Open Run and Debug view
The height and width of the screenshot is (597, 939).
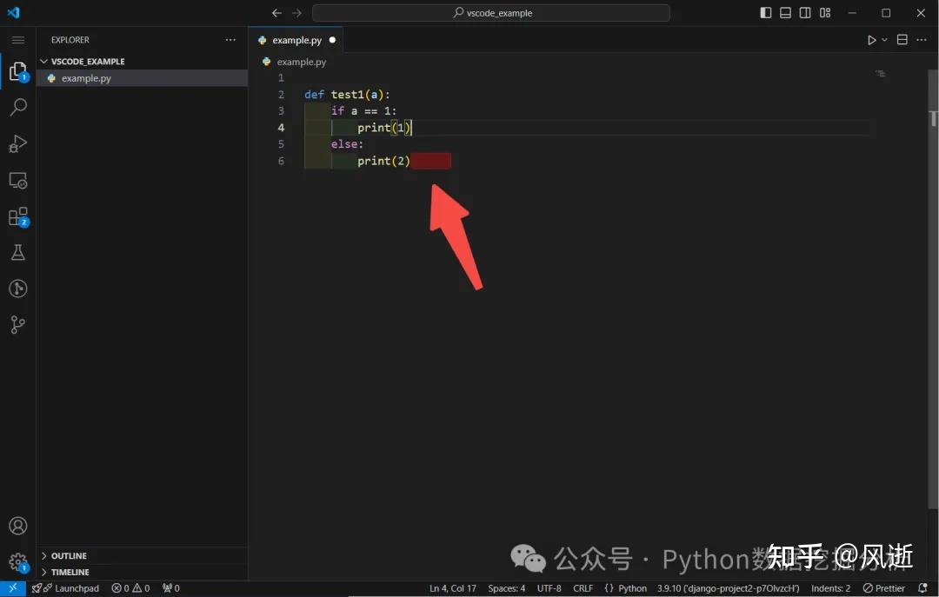coord(18,143)
